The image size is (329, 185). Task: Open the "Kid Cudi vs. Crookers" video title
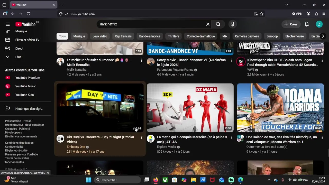point(100,140)
